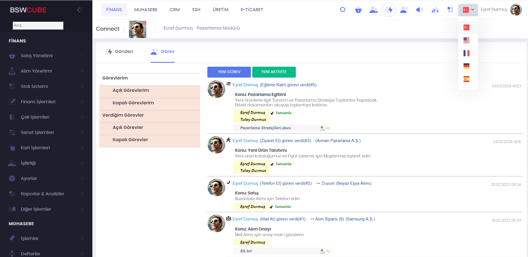The width and height of the screenshot is (528, 257).
Task: Choose the German flag language option
Action: (x=466, y=66)
